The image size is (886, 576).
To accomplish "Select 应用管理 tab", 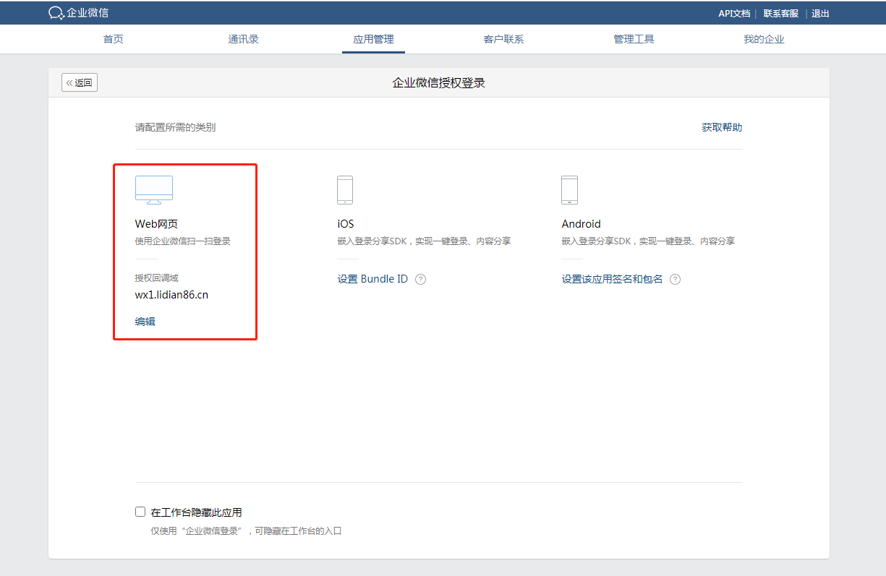I will (374, 39).
